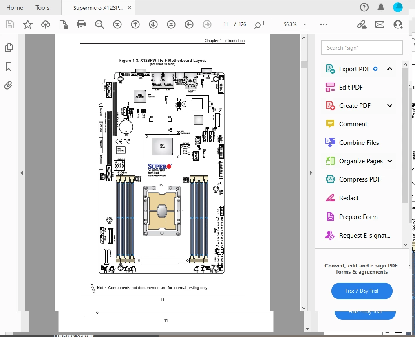This screenshot has height=337, width=415.
Task: Open the user account avatar
Action: [397, 7]
